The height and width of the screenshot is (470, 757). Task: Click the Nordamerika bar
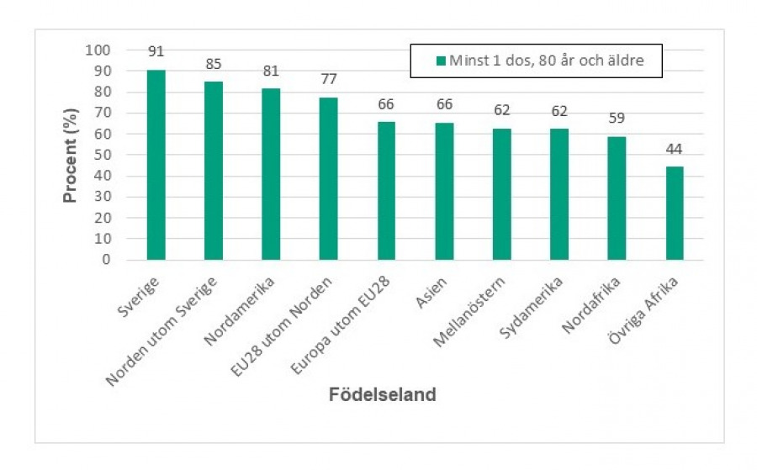(271, 174)
